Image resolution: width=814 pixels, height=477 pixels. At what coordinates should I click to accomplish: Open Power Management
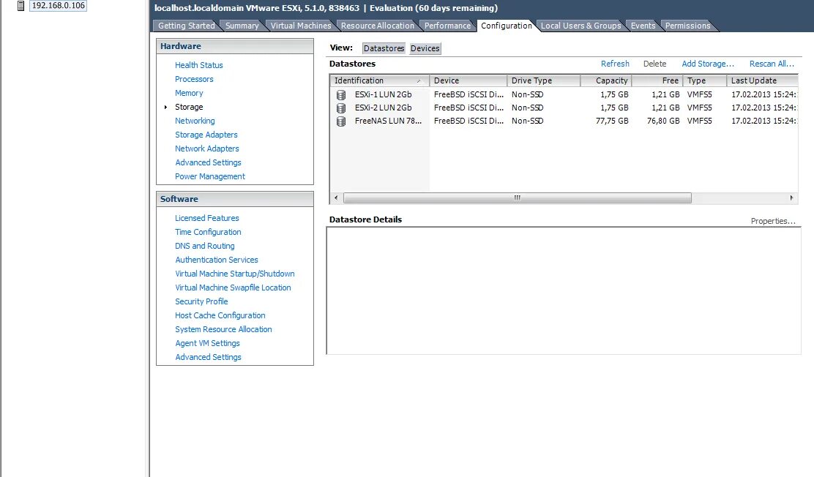click(x=210, y=176)
